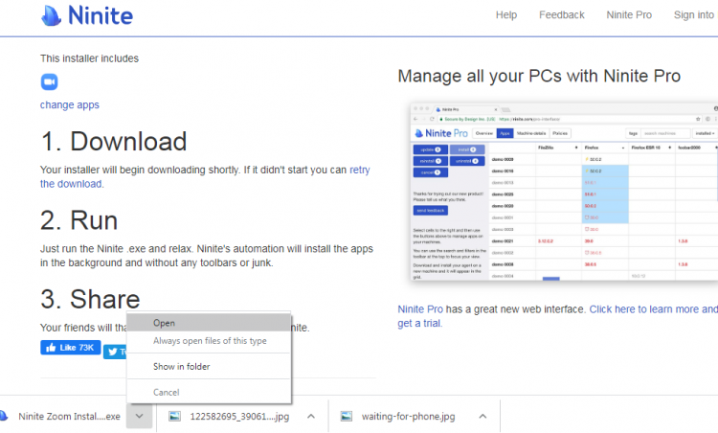The image size is (718, 433).
Task: Open the 122582695_39061....jpg download
Action: 239,417
